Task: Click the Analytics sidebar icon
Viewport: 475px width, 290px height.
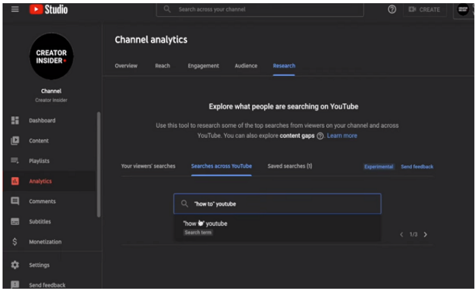Action: click(15, 181)
